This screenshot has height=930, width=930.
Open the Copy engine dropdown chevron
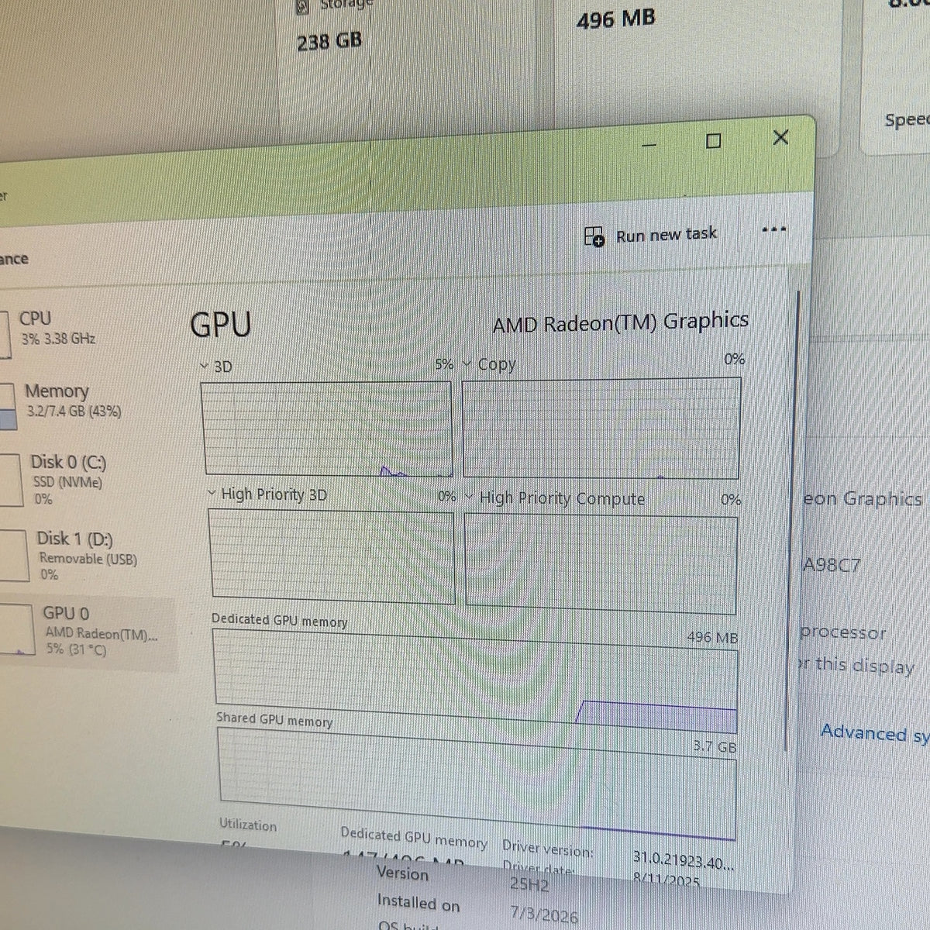click(467, 363)
